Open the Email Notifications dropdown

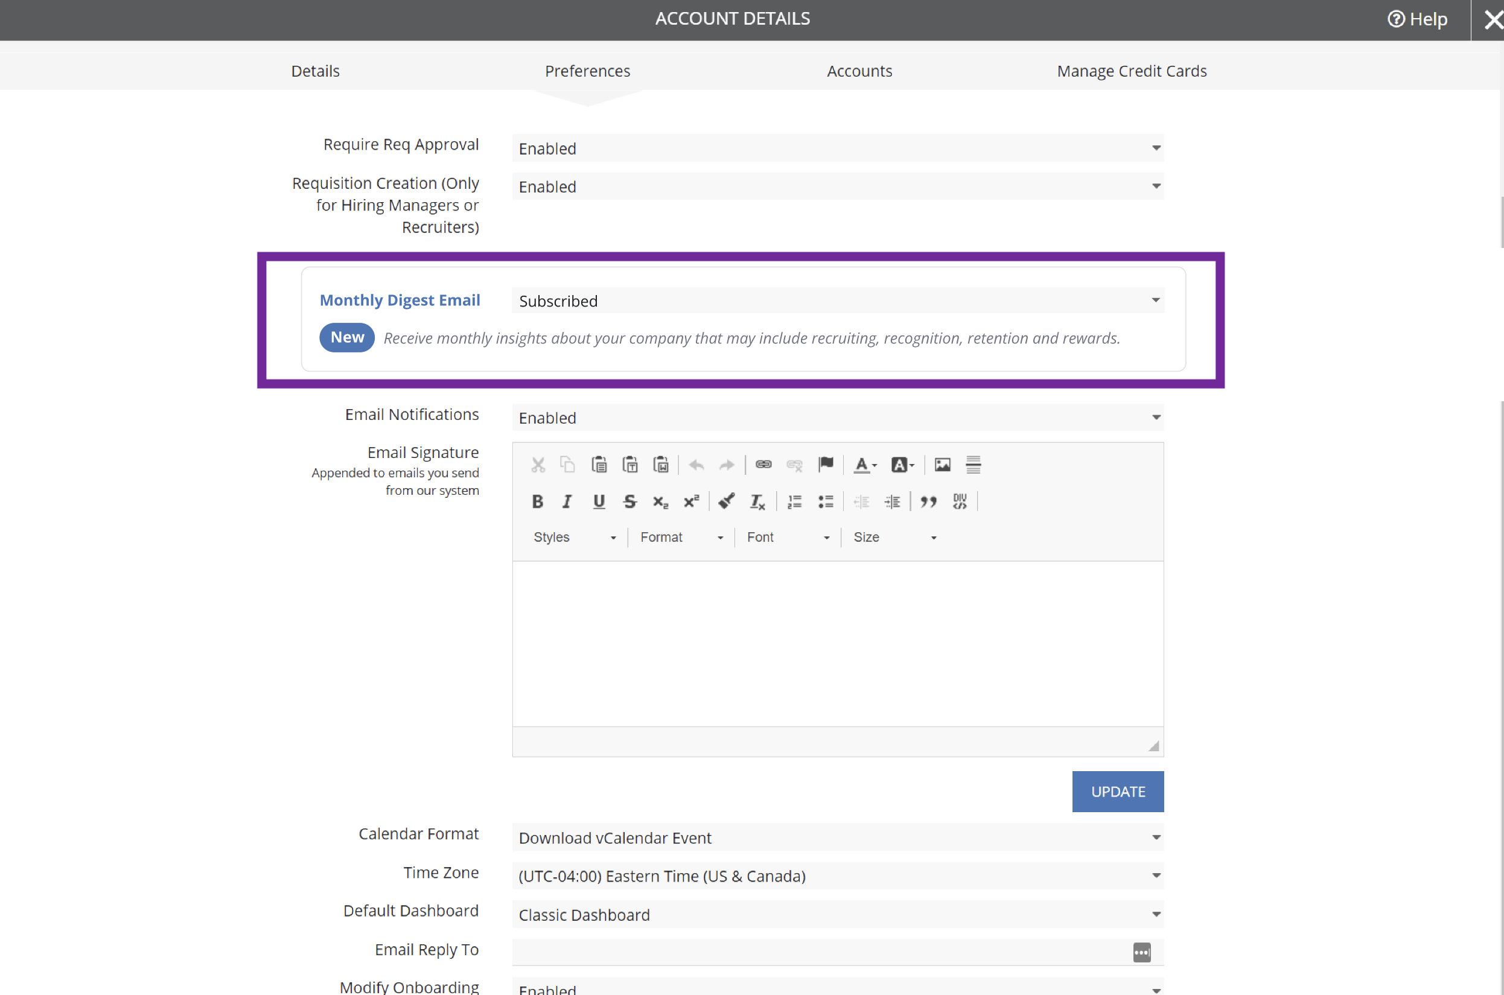tap(838, 418)
